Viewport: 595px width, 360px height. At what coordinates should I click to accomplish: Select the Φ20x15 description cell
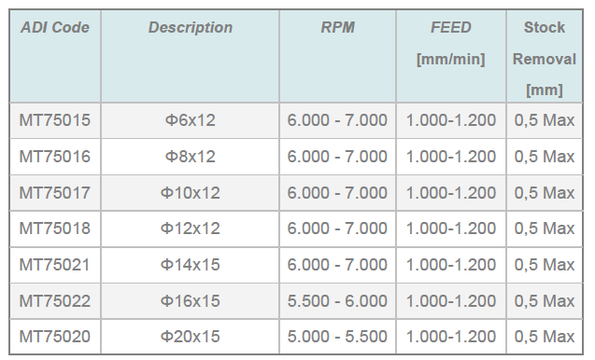191,337
